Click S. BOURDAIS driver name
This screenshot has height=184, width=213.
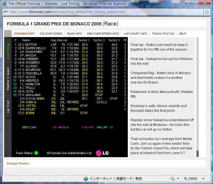(31, 70)
